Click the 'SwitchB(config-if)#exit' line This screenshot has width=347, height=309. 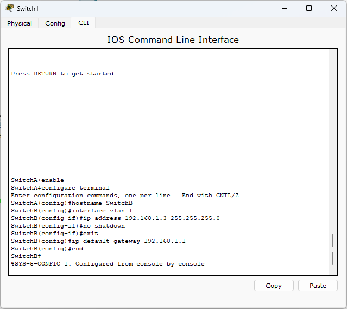tap(54, 234)
